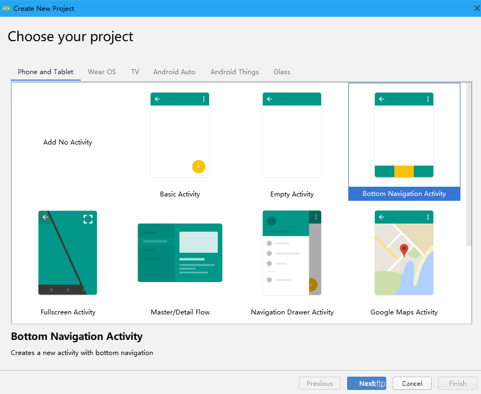Click the back arrow in Empty Activity preview
481x394 pixels.
269,99
